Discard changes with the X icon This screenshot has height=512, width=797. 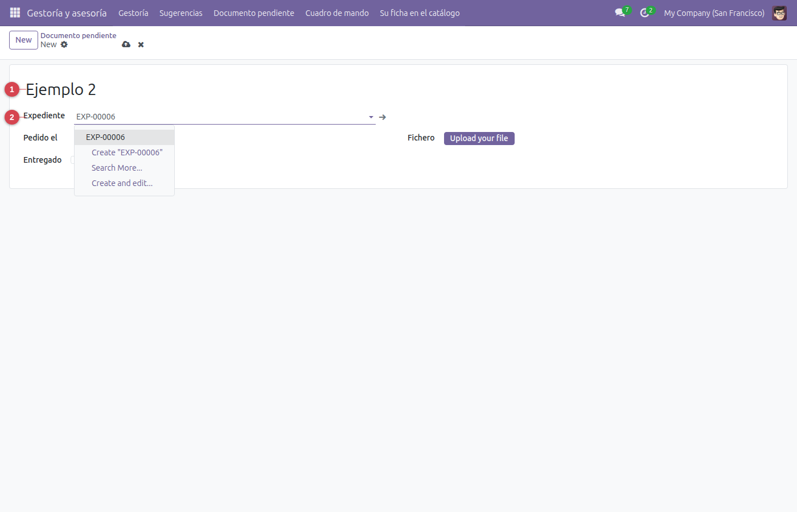coord(141,44)
